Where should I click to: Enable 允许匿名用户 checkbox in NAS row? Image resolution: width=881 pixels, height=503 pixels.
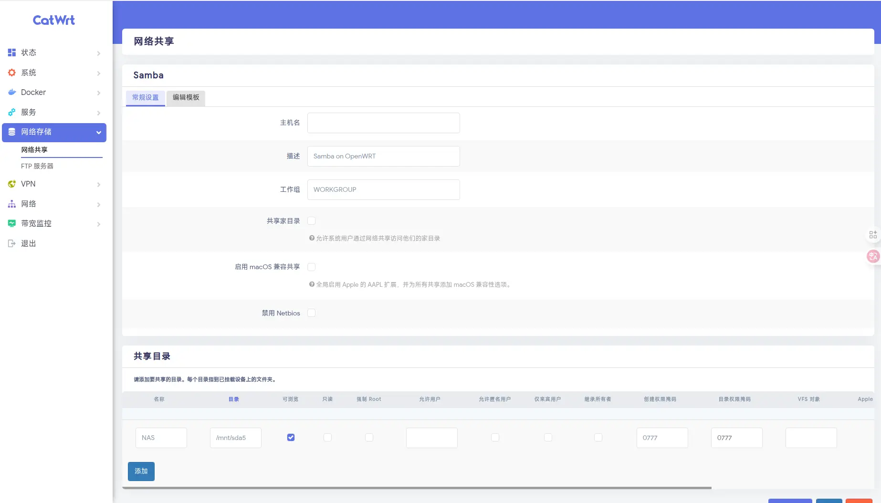[495, 437]
